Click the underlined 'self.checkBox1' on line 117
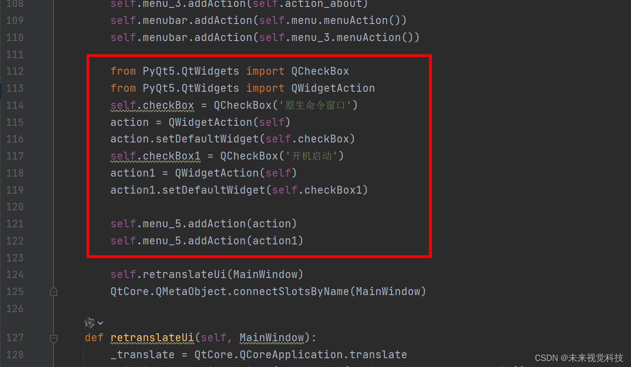The width and height of the screenshot is (631, 367). click(x=155, y=156)
